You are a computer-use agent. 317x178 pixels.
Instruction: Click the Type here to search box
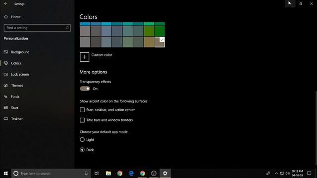[x=51, y=174]
